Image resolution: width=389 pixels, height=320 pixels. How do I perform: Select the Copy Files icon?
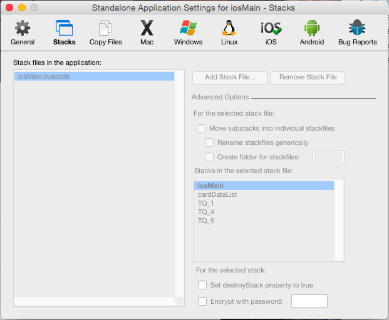(106, 32)
